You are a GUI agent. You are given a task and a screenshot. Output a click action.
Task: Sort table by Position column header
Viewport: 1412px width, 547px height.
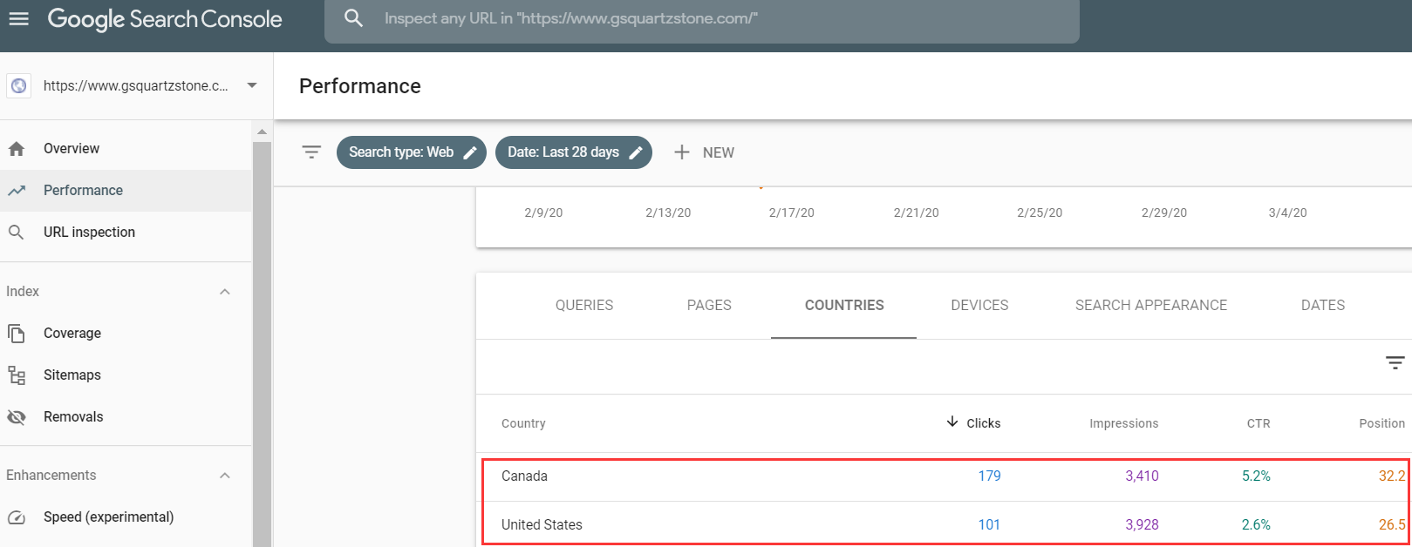pos(1382,423)
